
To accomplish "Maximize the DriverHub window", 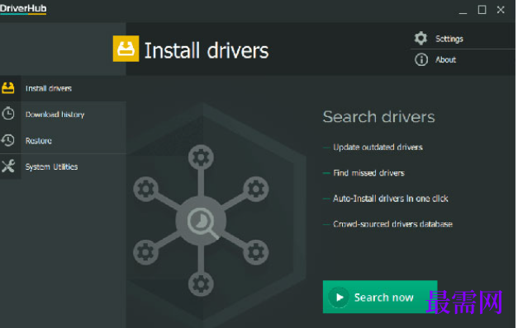I will pyautogui.click(x=482, y=10).
